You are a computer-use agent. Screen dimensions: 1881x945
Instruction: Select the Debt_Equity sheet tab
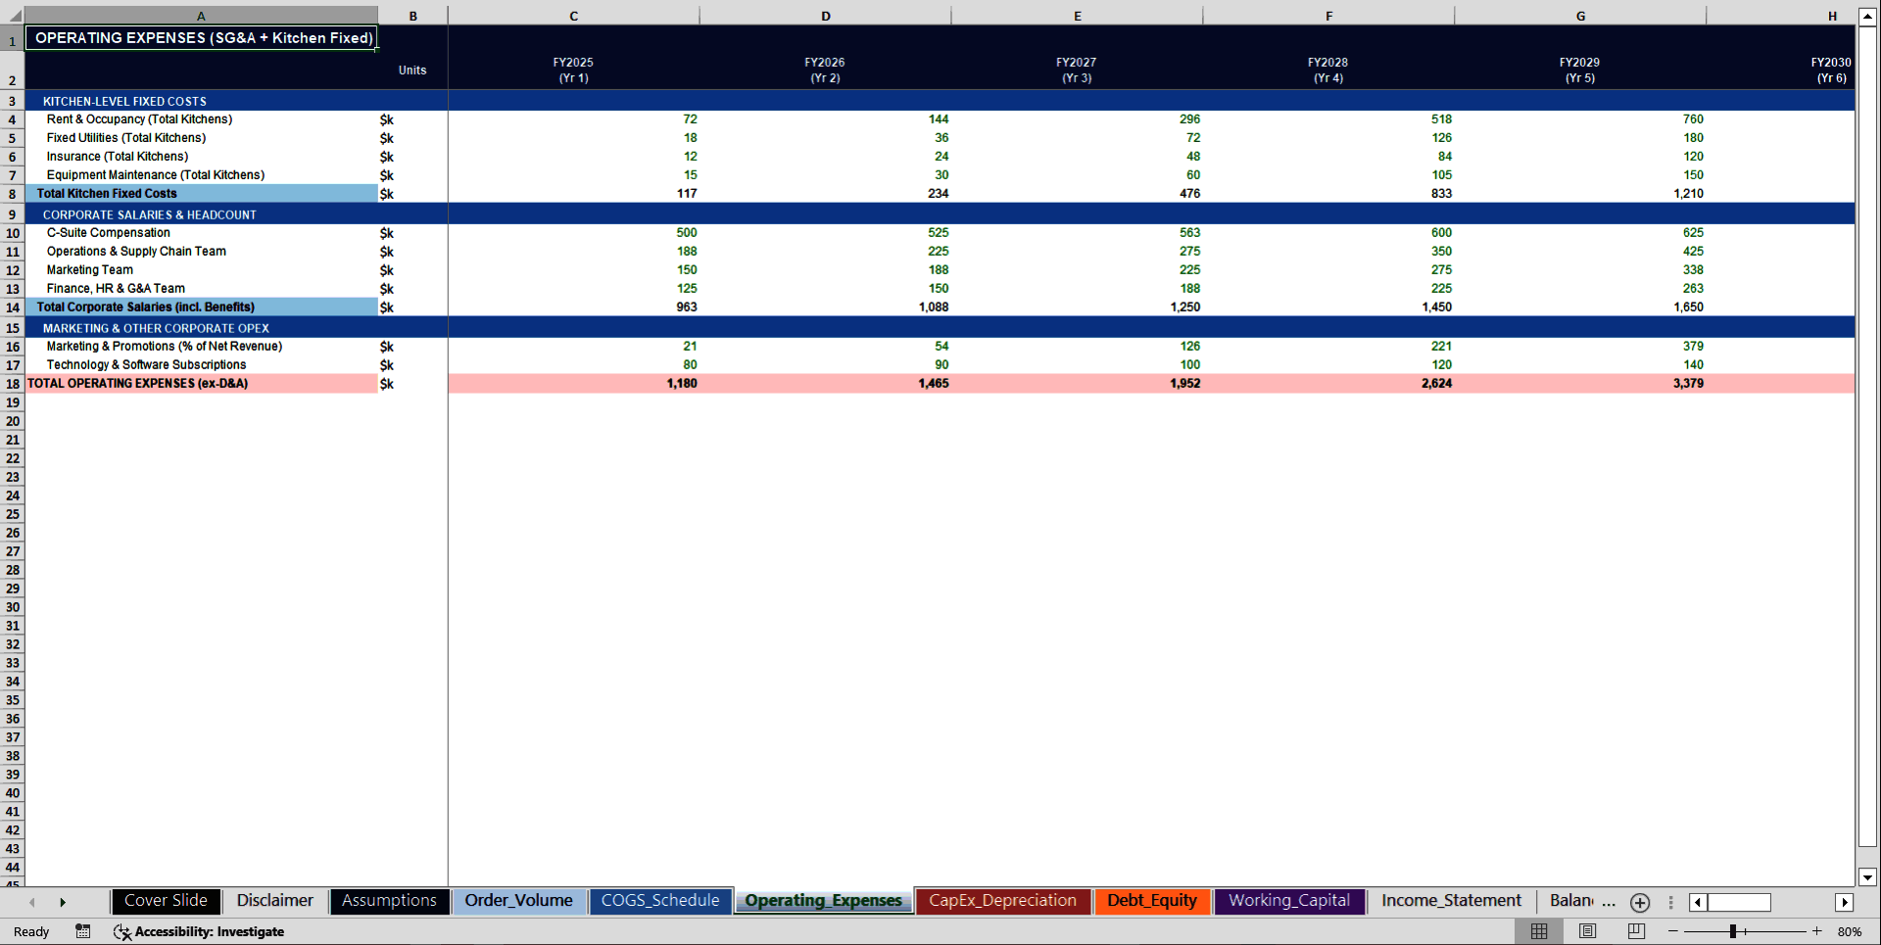[x=1152, y=900]
